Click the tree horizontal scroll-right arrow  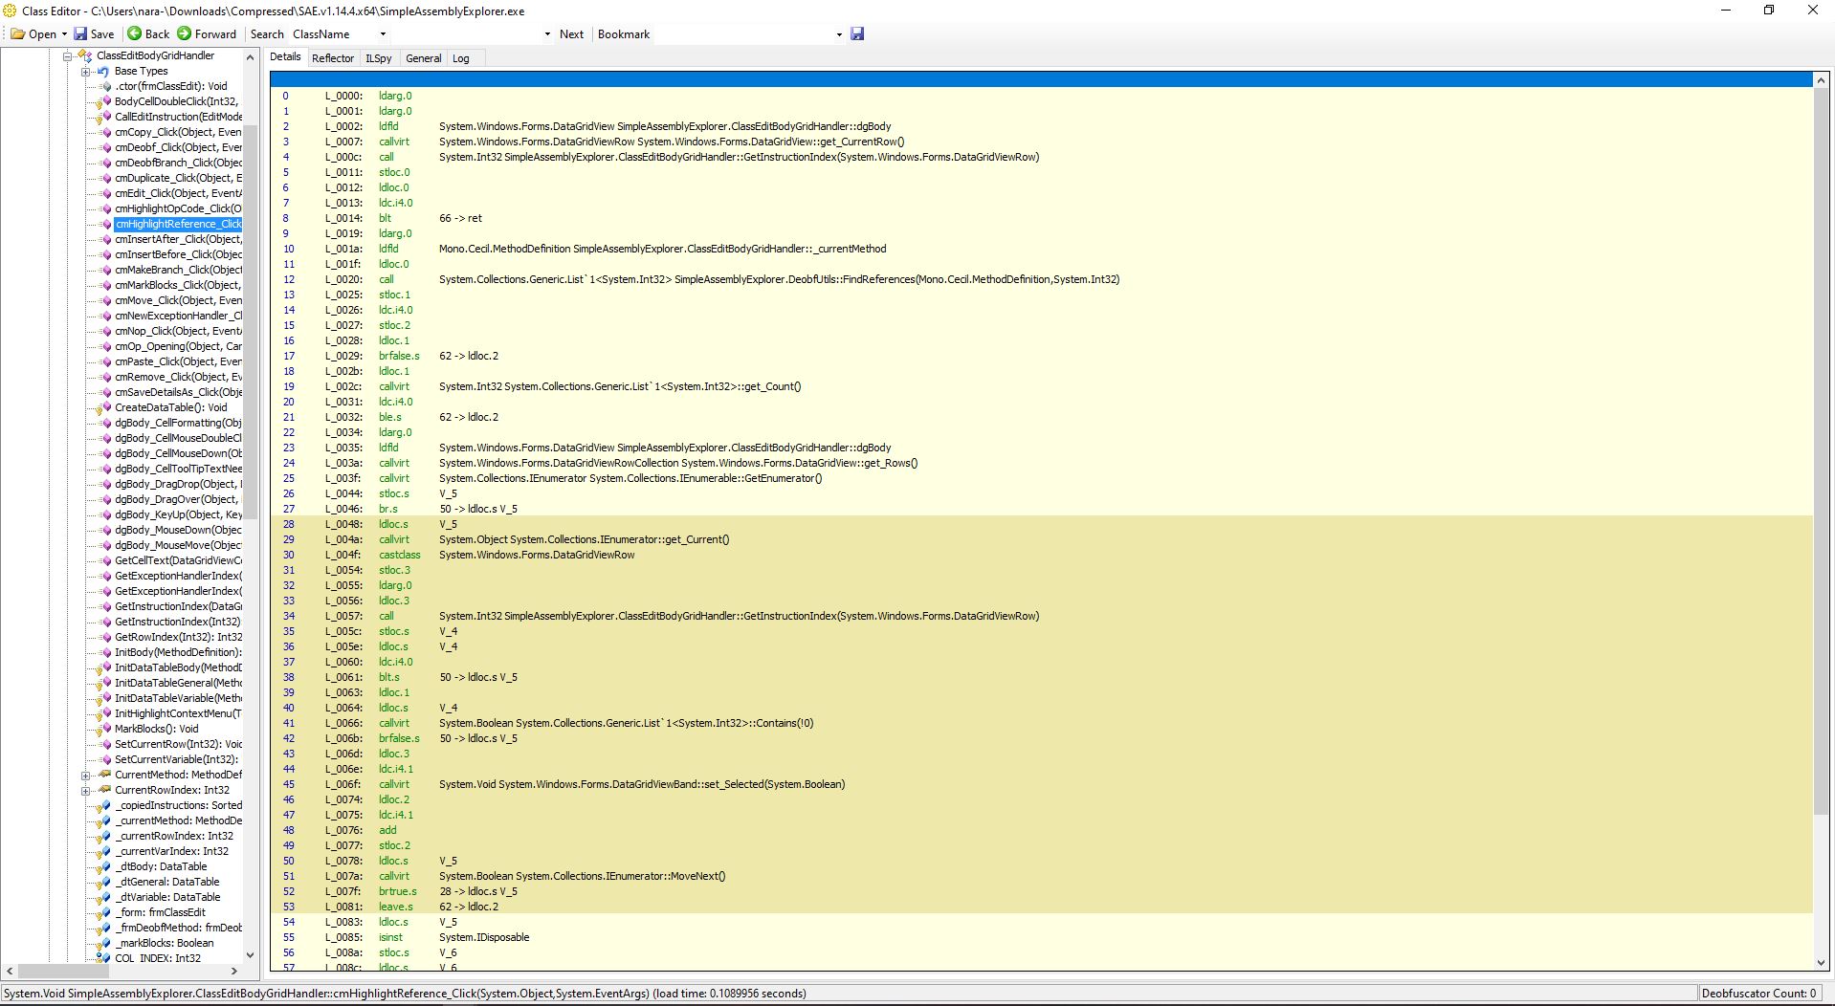click(x=234, y=971)
